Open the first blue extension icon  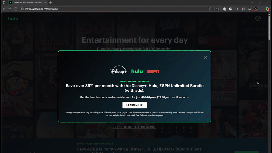(x=225, y=9)
